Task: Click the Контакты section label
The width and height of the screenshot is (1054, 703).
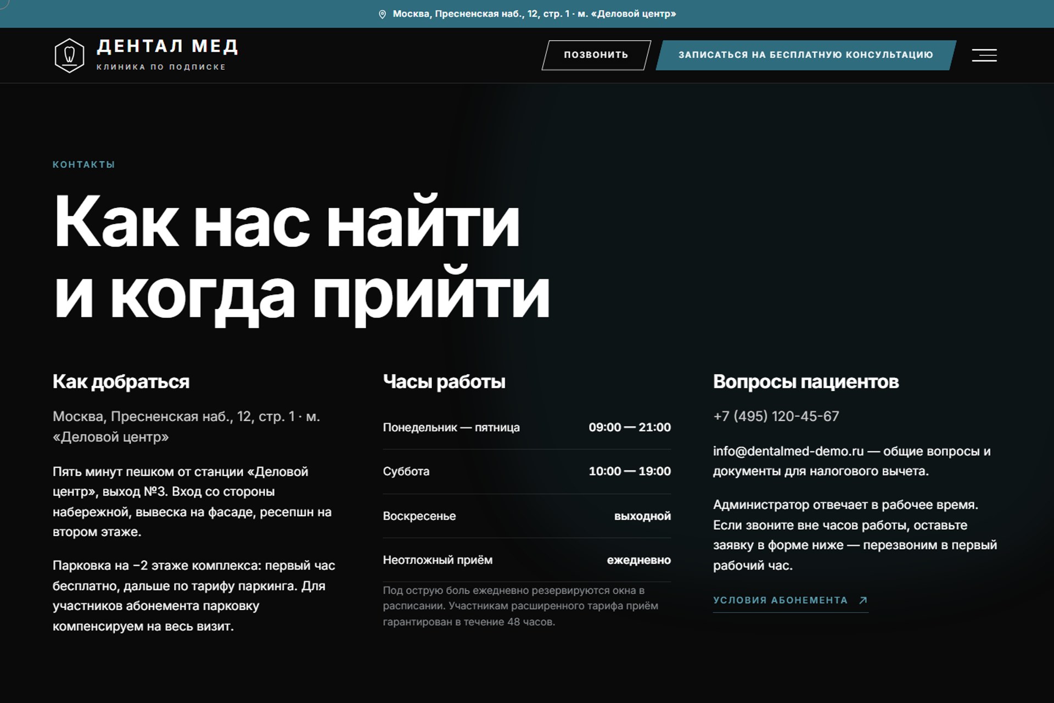Action: coord(83,164)
